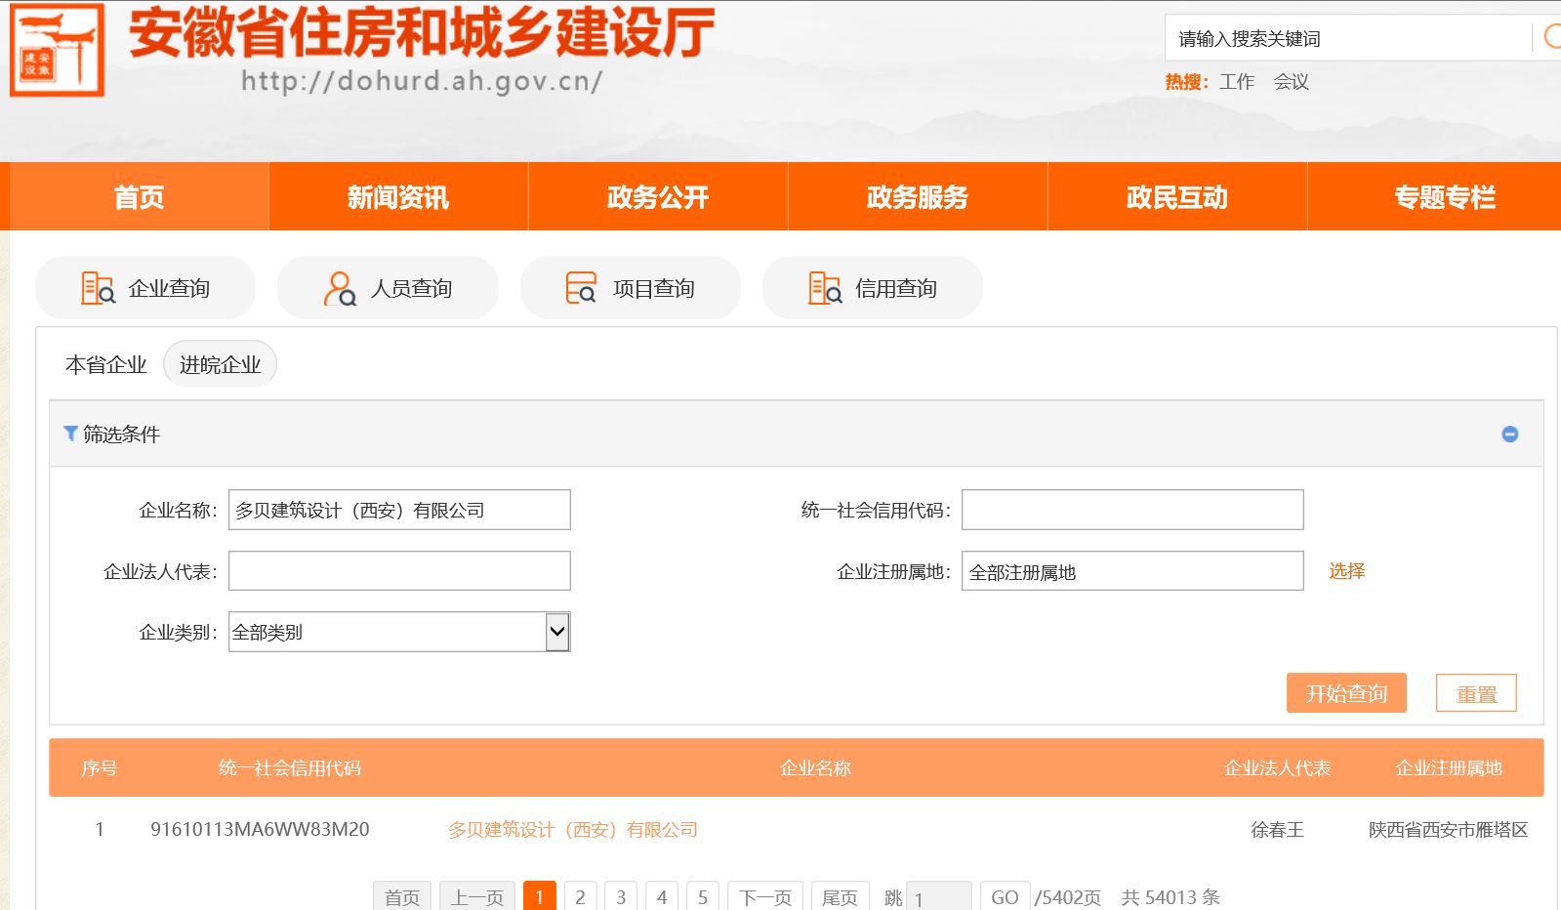Click the search magnifier icon

pyautogui.click(x=1552, y=38)
